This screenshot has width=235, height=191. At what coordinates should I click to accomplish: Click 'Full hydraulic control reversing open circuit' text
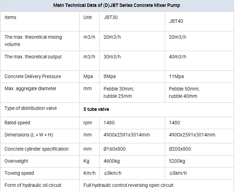128,185
